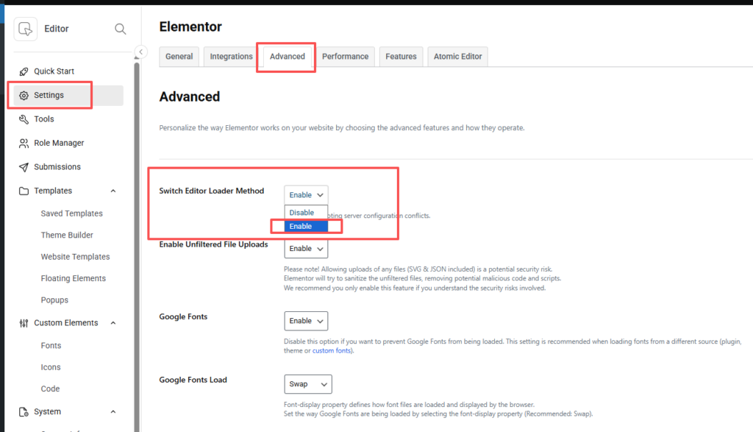Switch to the Atomic Editor tab
This screenshot has height=432, width=753.
coord(457,56)
